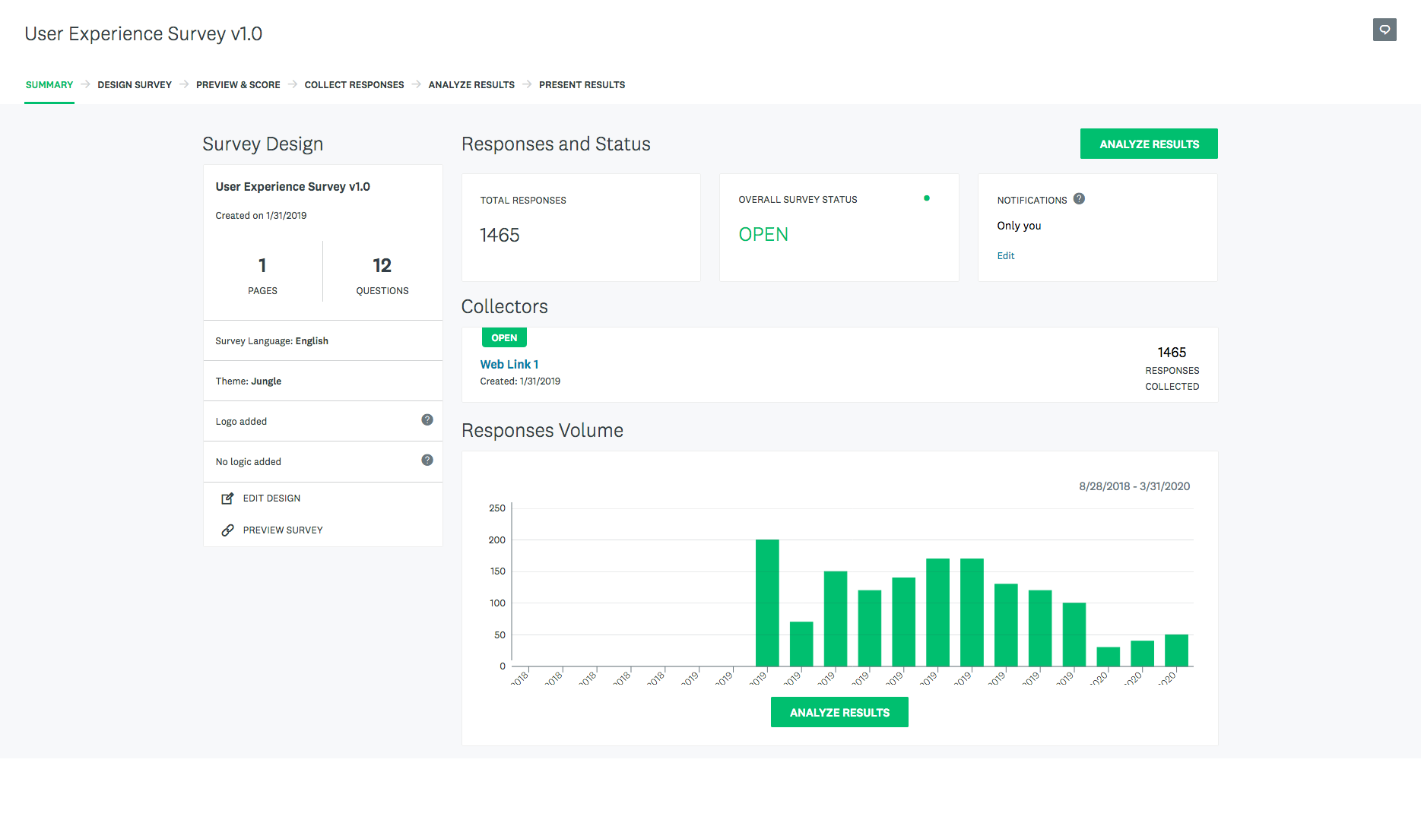Select the Analyze Results tab

coord(471,85)
